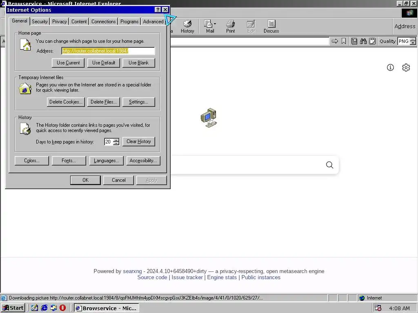Image resolution: width=418 pixels, height=313 pixels.
Task: Click the picture icon left of binoculars
Action: pos(354,41)
